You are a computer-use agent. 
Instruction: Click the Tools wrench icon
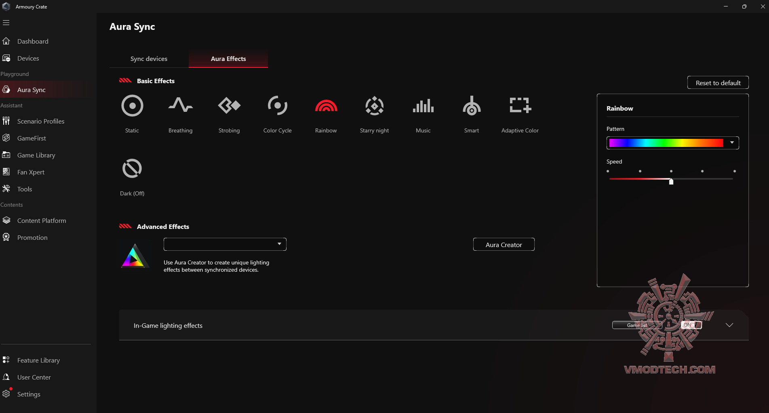point(6,189)
